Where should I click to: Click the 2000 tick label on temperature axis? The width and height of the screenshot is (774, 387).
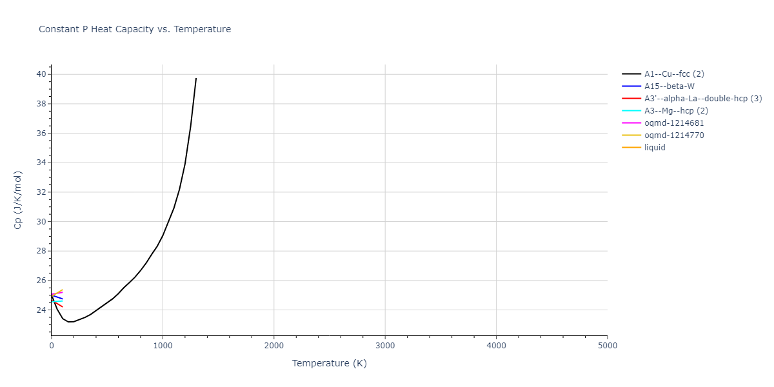(x=273, y=346)
